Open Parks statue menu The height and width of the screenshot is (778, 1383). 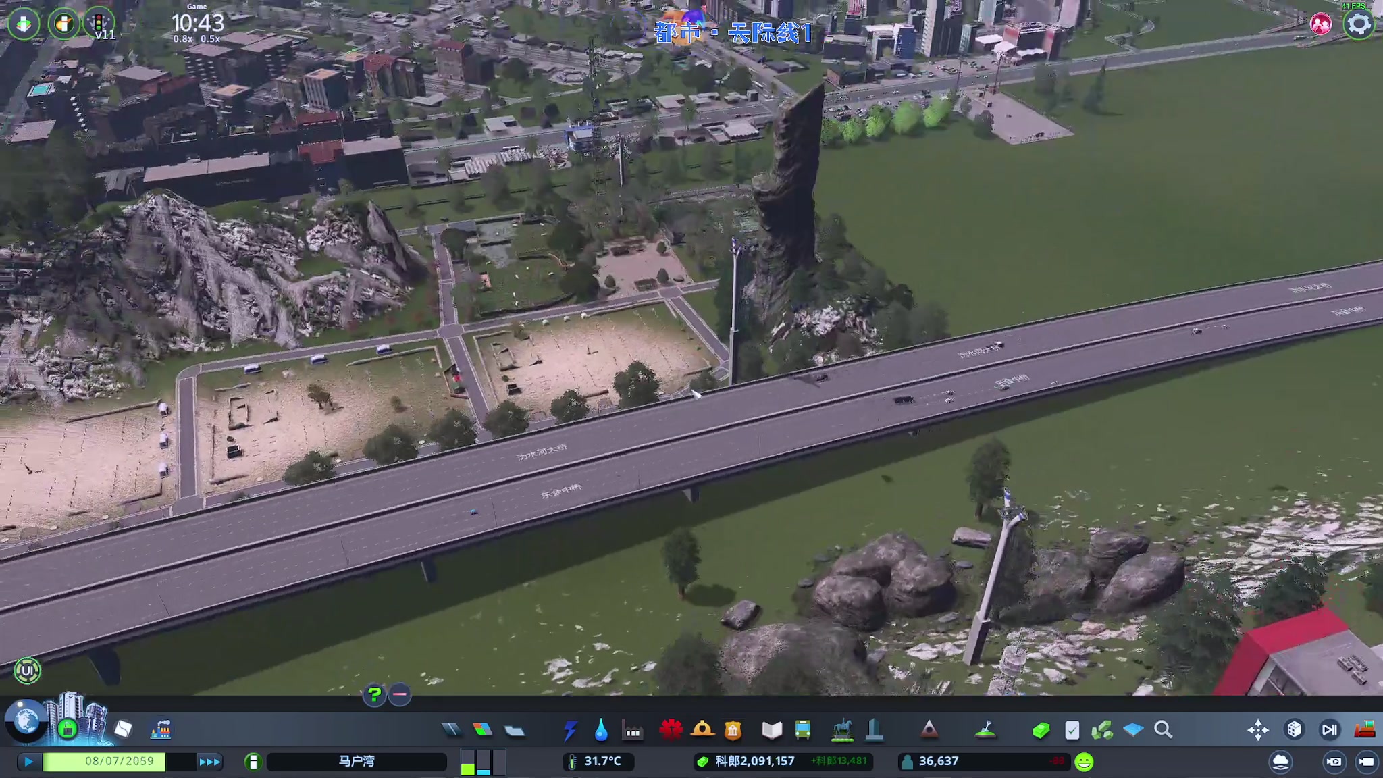[x=842, y=730]
